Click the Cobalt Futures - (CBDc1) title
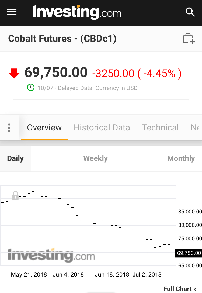Screen dimensions: 202x293 [62, 39]
